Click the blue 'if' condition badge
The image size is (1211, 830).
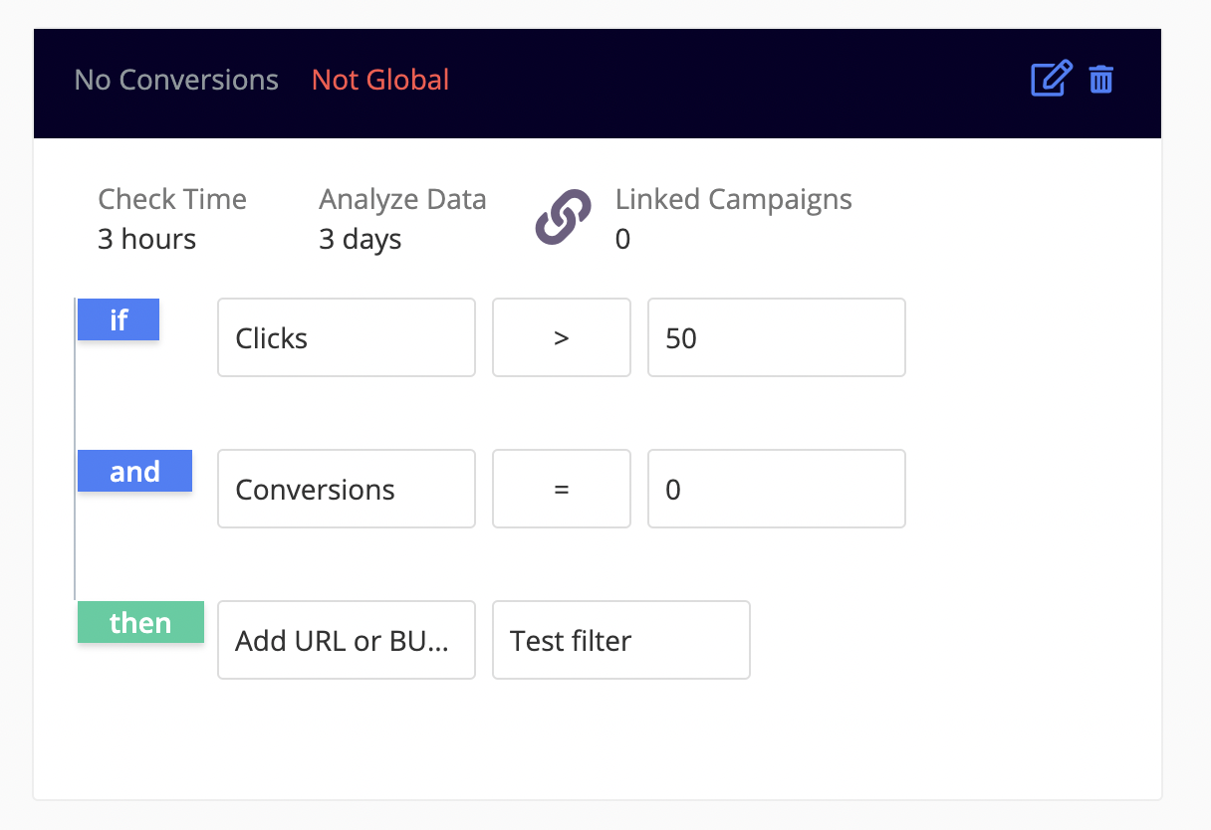point(119,320)
